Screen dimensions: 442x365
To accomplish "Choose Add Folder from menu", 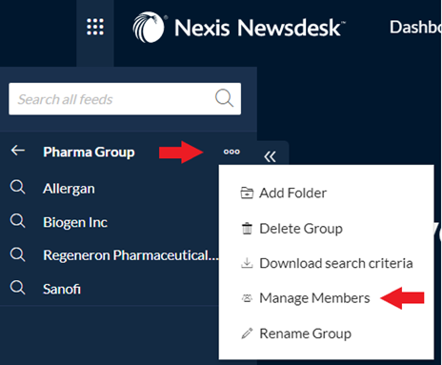I will 284,193.
